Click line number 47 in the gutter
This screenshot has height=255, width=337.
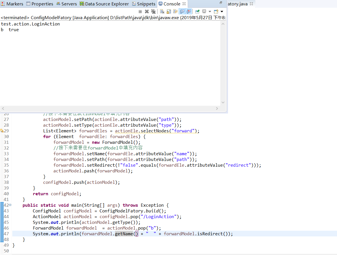[6, 234]
